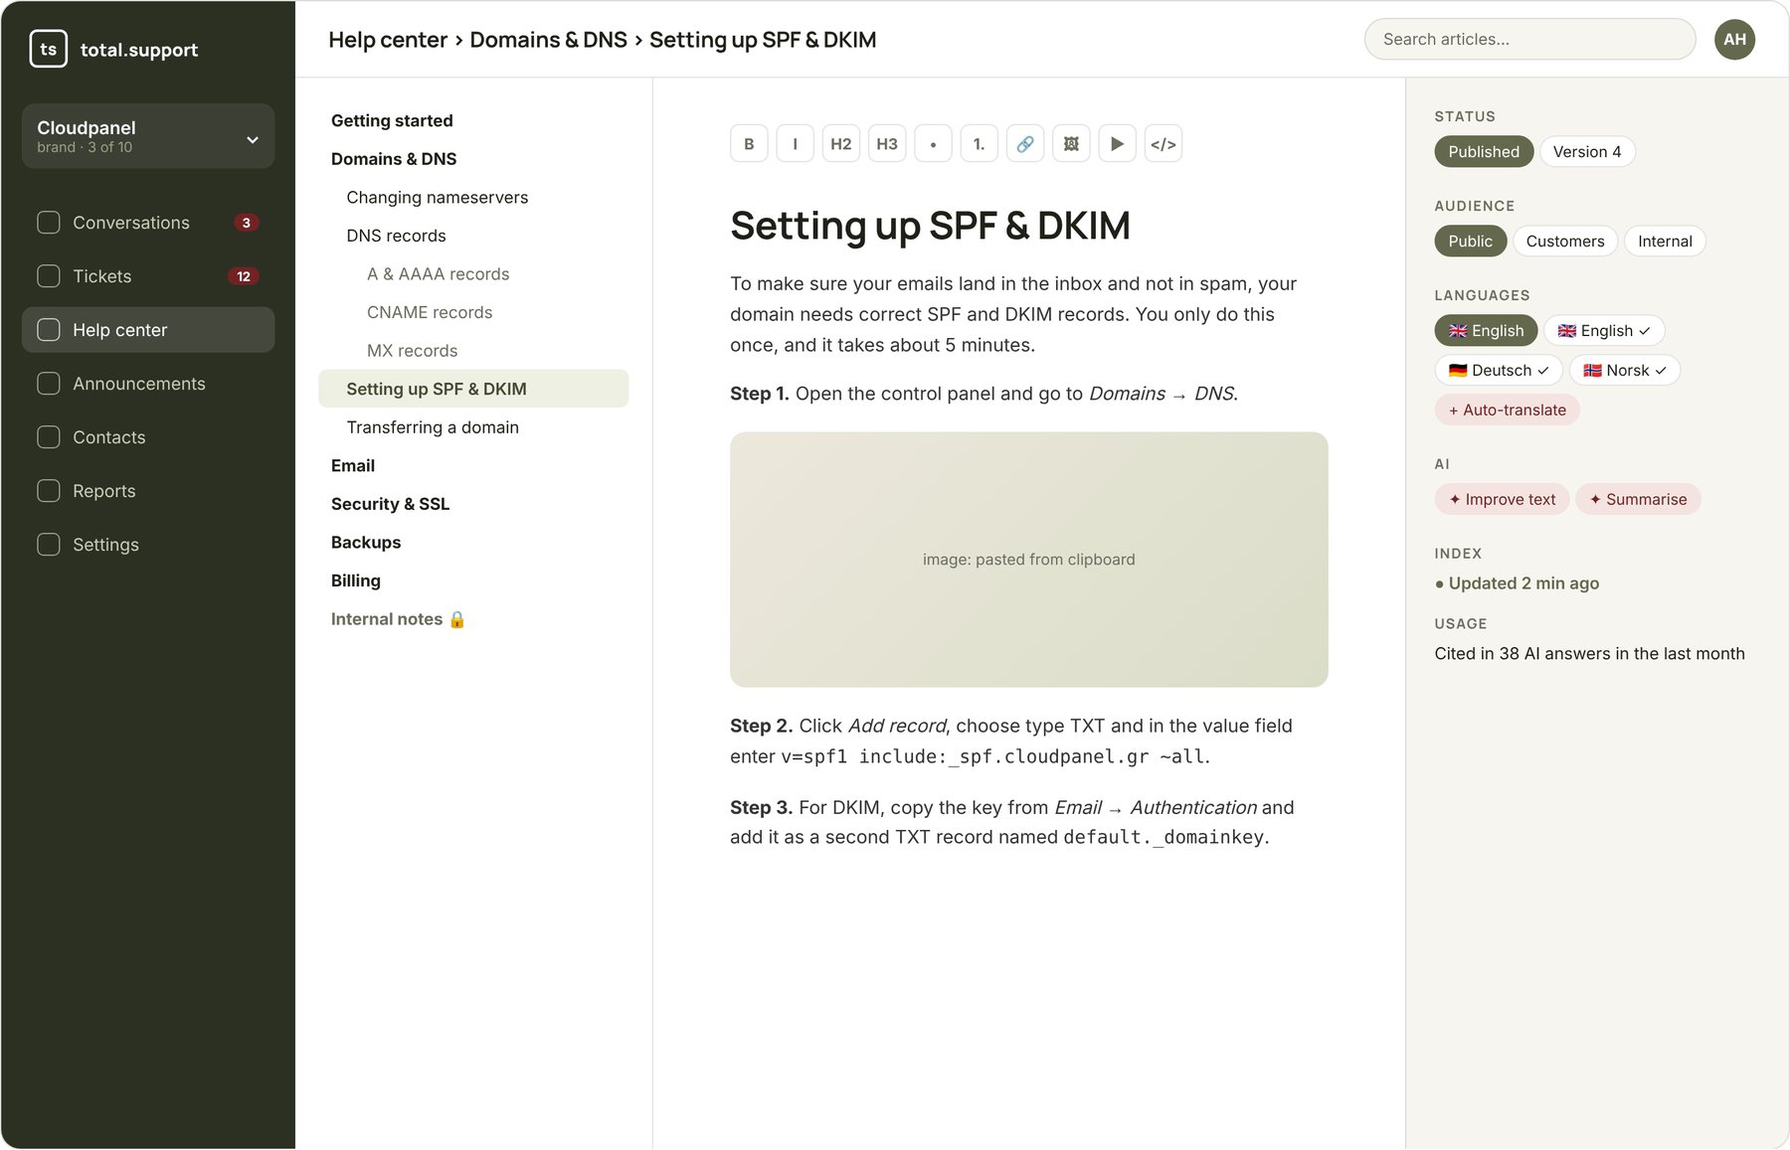Viewport: 1790px width, 1150px height.
Task: Insert code block from toolbar
Action: [1163, 144]
